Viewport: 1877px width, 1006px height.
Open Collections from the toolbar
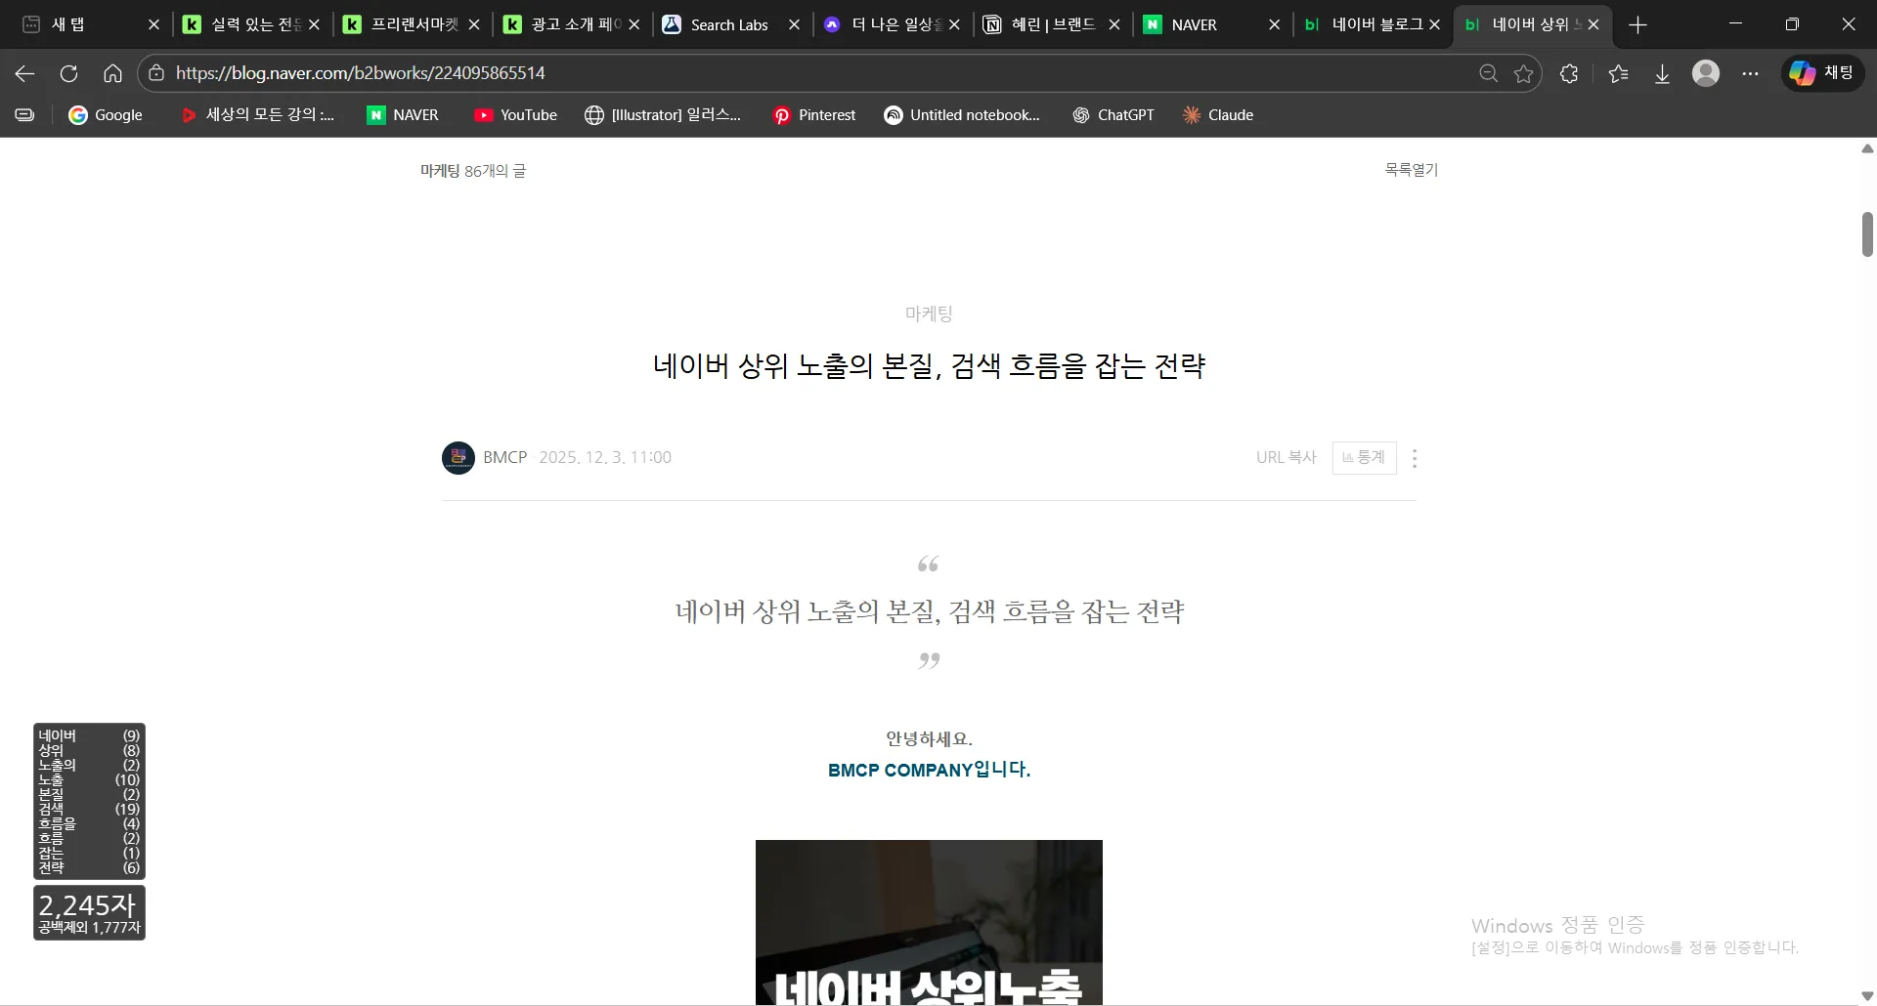[1619, 73]
